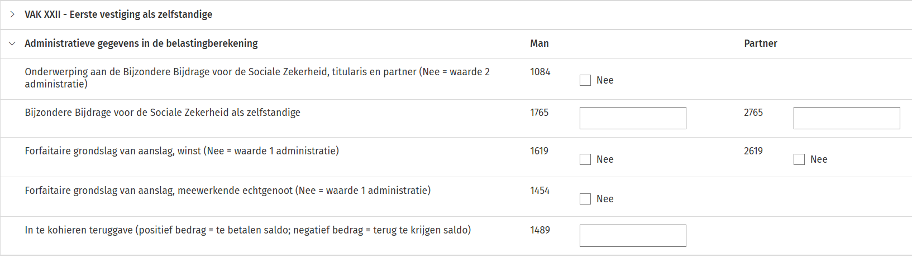
Task: Tick the Nee checkbox for code 2619
Action: pos(799,159)
